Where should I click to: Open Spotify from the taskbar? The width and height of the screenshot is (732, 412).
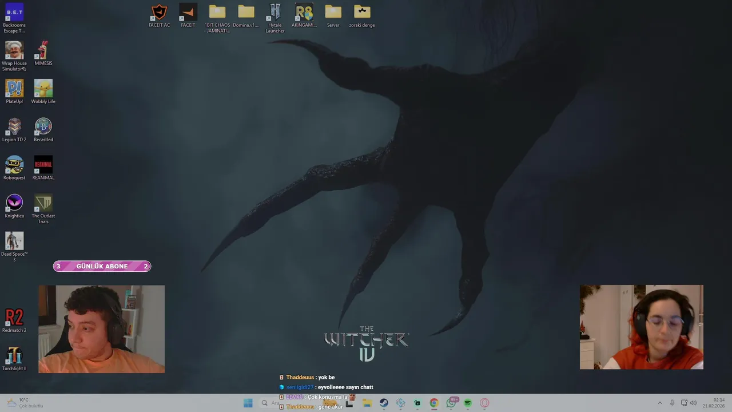(x=468, y=403)
